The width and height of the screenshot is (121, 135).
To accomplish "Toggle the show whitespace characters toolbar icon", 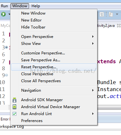I will [102, 14].
